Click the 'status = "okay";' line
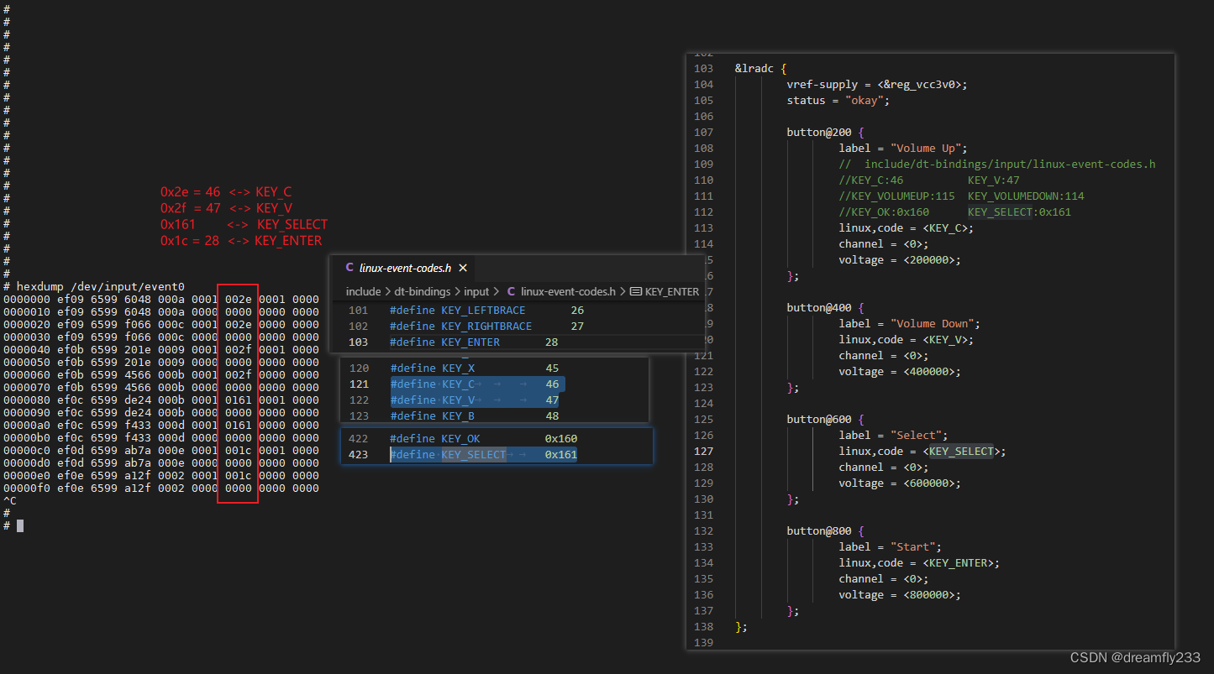 pos(838,100)
